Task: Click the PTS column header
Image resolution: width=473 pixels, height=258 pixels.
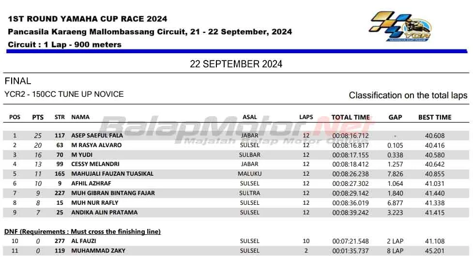Action: coord(38,117)
